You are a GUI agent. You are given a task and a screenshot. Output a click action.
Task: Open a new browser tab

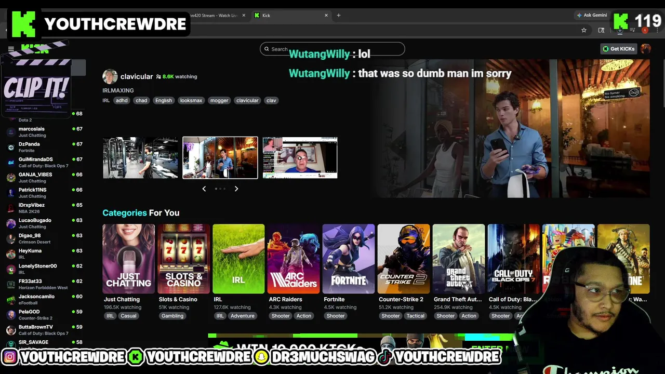pos(338,15)
